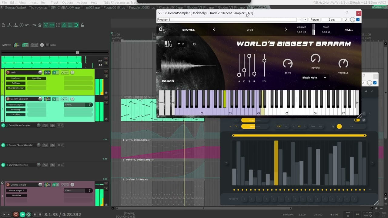The height and width of the screenshot is (218, 388).
Task: Click the transport Stop button
Action: tap(34, 214)
